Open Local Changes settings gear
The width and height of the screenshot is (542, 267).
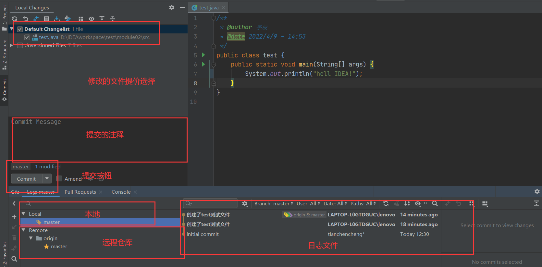172,7
